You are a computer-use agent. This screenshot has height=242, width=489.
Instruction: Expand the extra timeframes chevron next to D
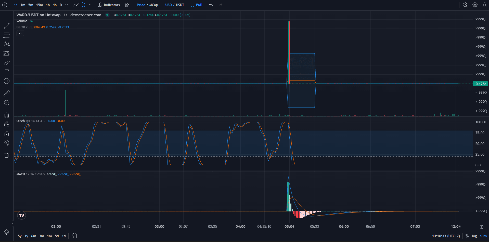[x=66, y=5]
